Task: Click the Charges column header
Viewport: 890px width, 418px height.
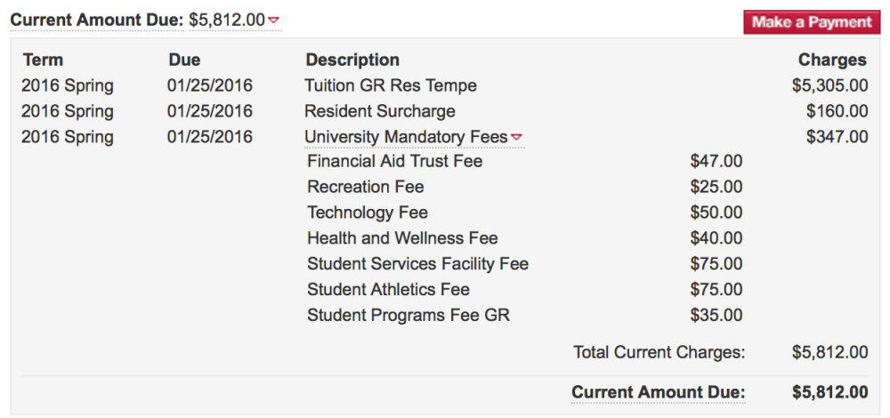Action: (832, 60)
